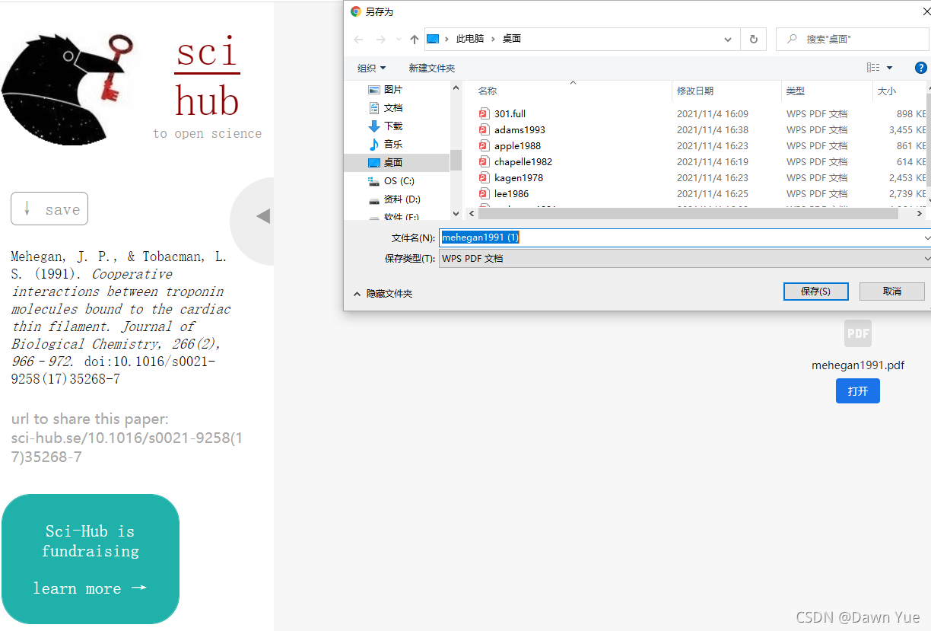Select file apple1988
931x631 pixels.
[517, 145]
